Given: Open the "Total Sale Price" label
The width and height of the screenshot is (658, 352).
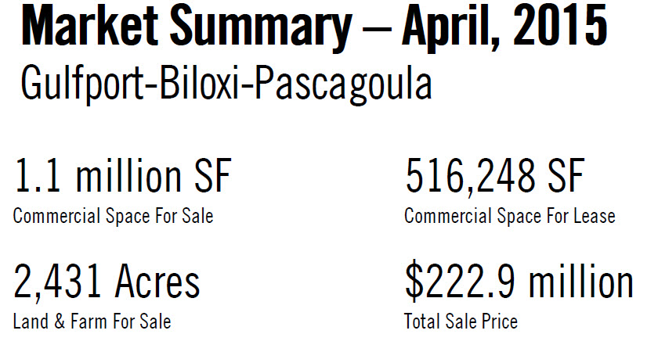Looking at the screenshot, I should click(x=461, y=321).
